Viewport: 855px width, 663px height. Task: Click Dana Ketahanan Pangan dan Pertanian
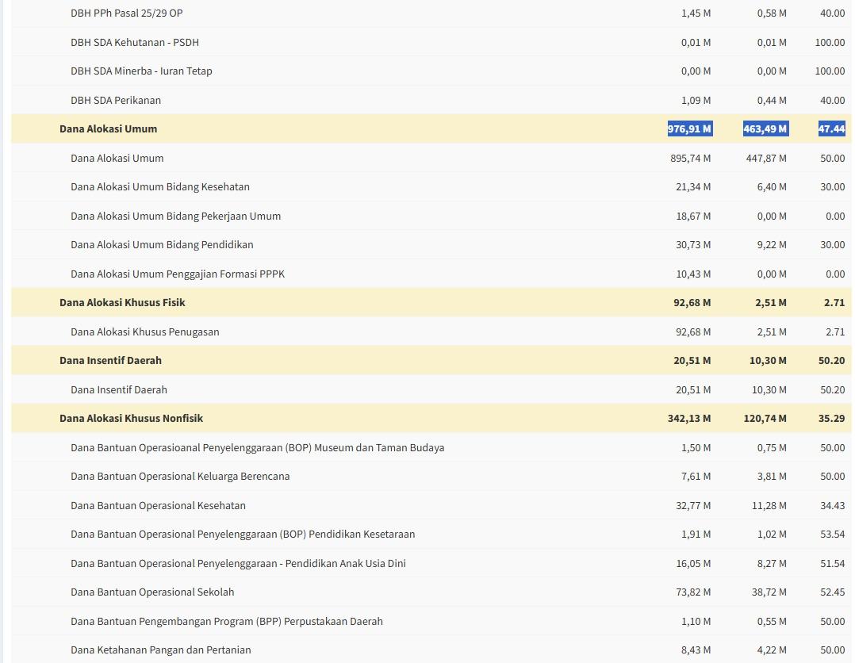click(160, 650)
